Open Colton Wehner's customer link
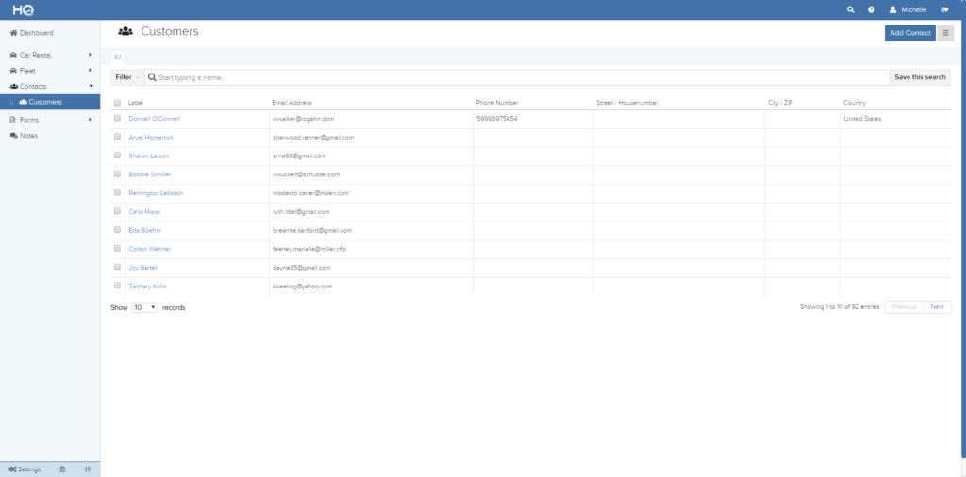The width and height of the screenshot is (966, 477). (x=150, y=249)
